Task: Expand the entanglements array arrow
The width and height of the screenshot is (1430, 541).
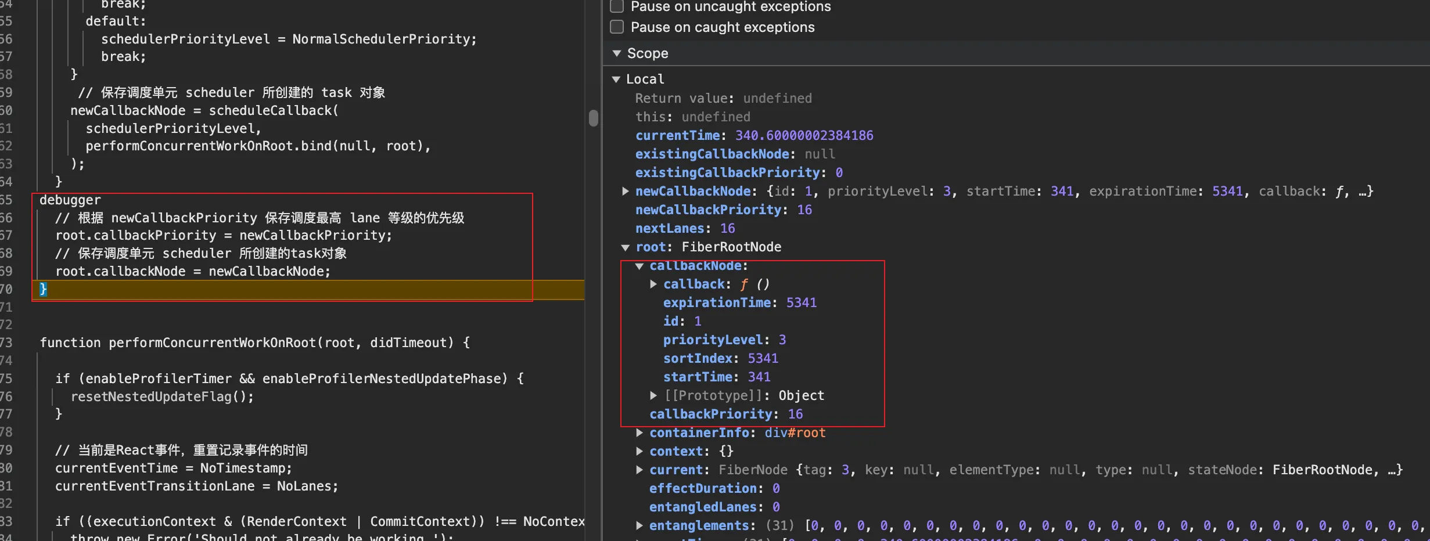Action: (x=639, y=525)
